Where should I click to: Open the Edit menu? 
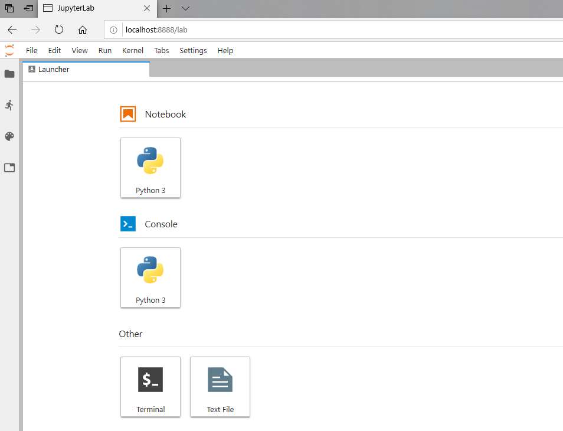(54, 51)
